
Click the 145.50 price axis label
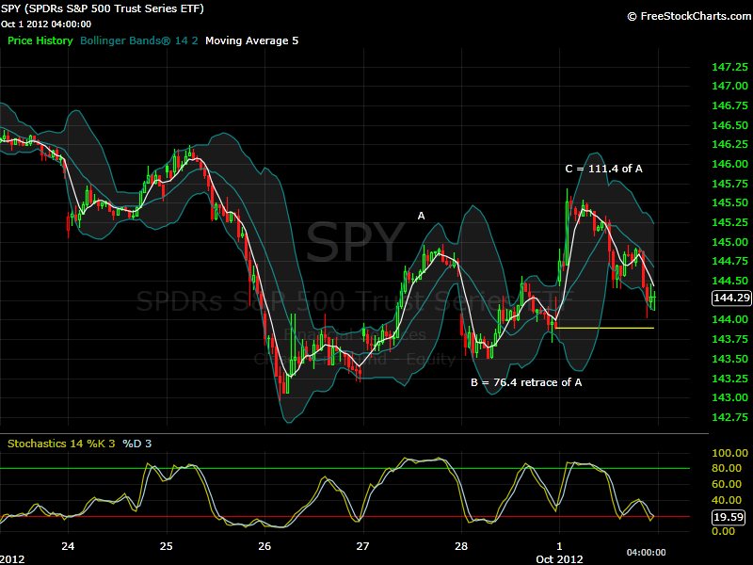(729, 202)
